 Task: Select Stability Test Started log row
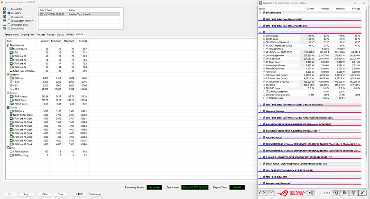79,14
